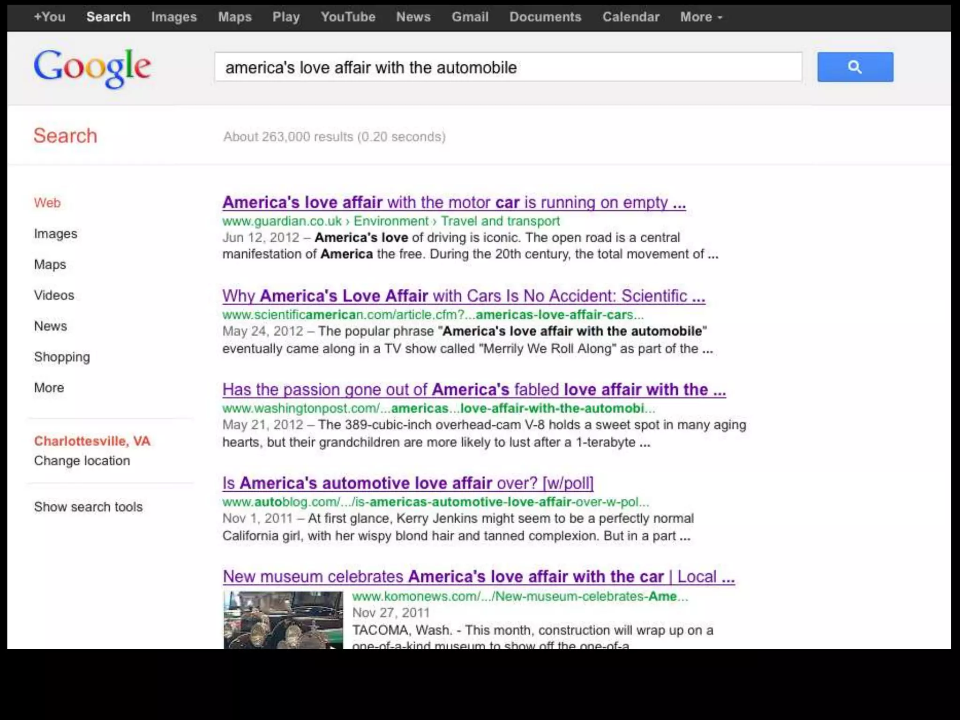Open Calendar from the top bar
This screenshot has width=960, height=720.
630,17
